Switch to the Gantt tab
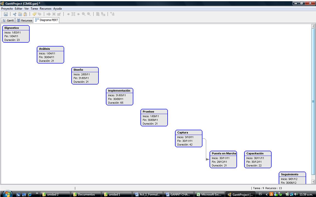The height and width of the screenshot is (197, 316). point(8,21)
